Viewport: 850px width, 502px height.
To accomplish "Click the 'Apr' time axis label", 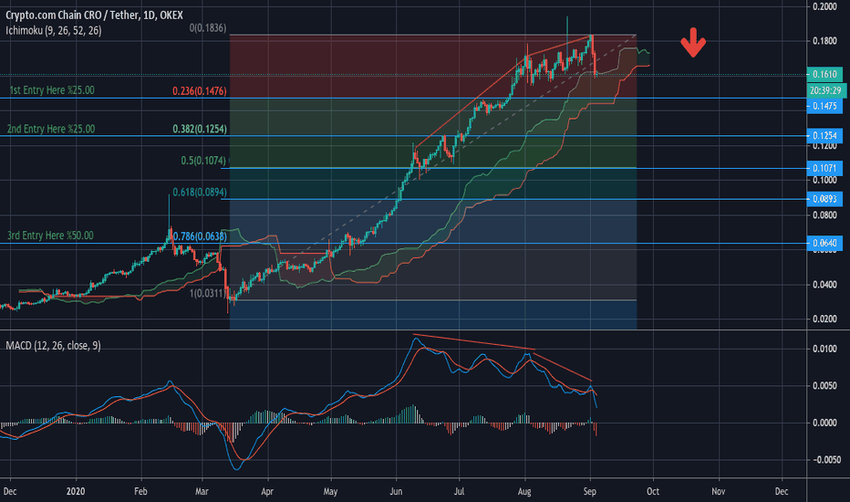I will tap(266, 491).
